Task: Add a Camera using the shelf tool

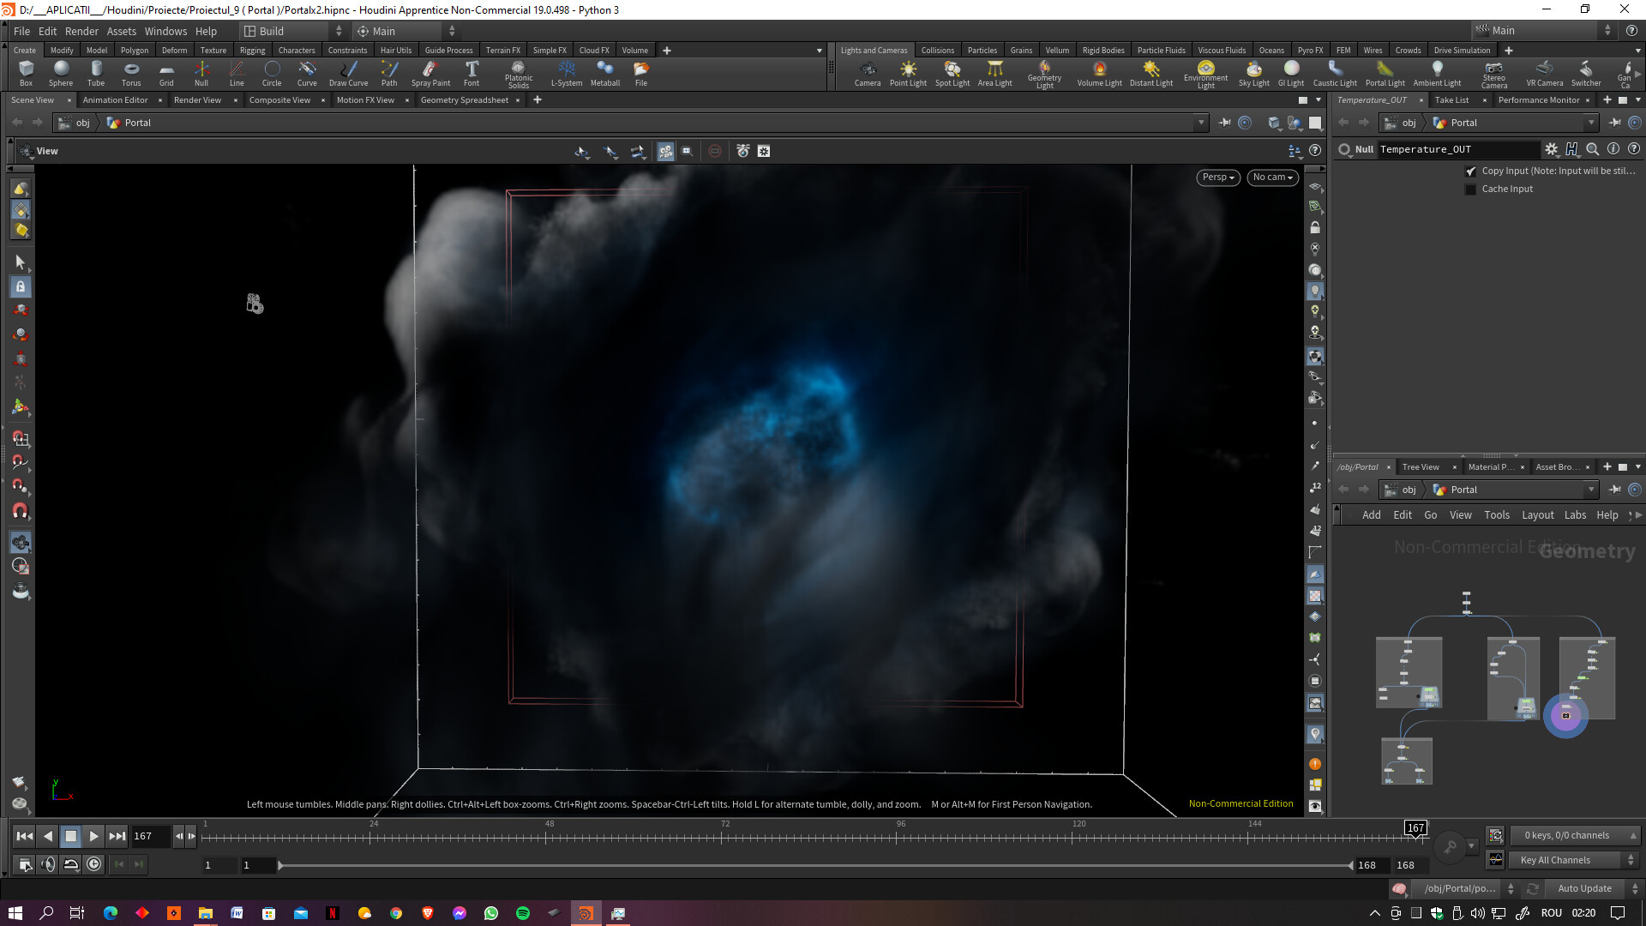Action: tap(868, 73)
